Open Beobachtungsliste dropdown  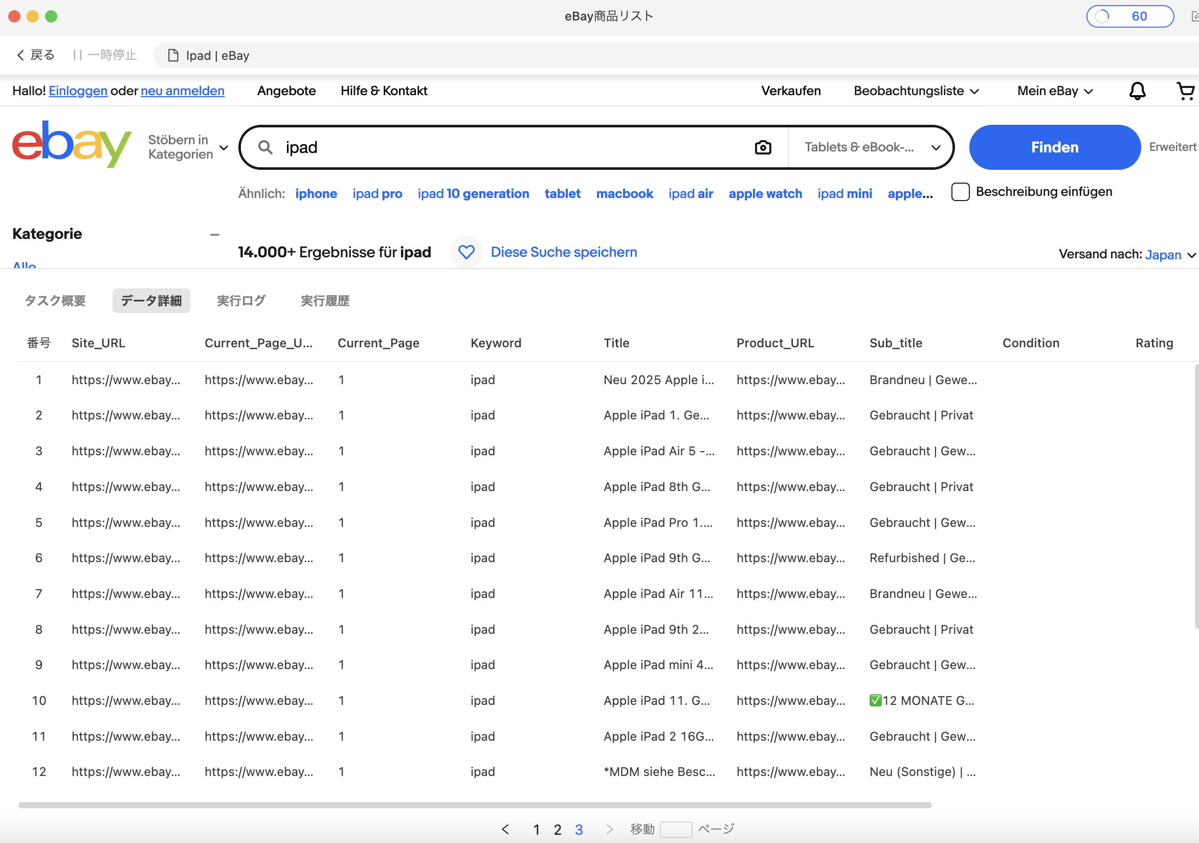[916, 91]
